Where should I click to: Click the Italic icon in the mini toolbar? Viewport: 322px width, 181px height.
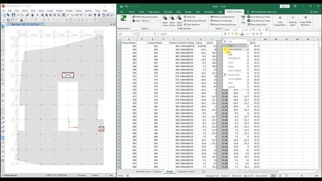pyautogui.click(x=229, y=34)
